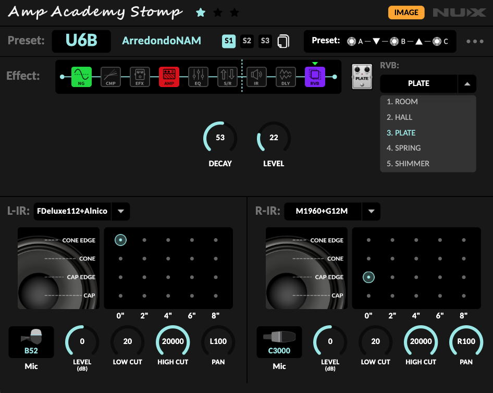This screenshot has width=493, height=393.
Task: Select R-IR mic position Cone 2"
Action: click(392, 259)
